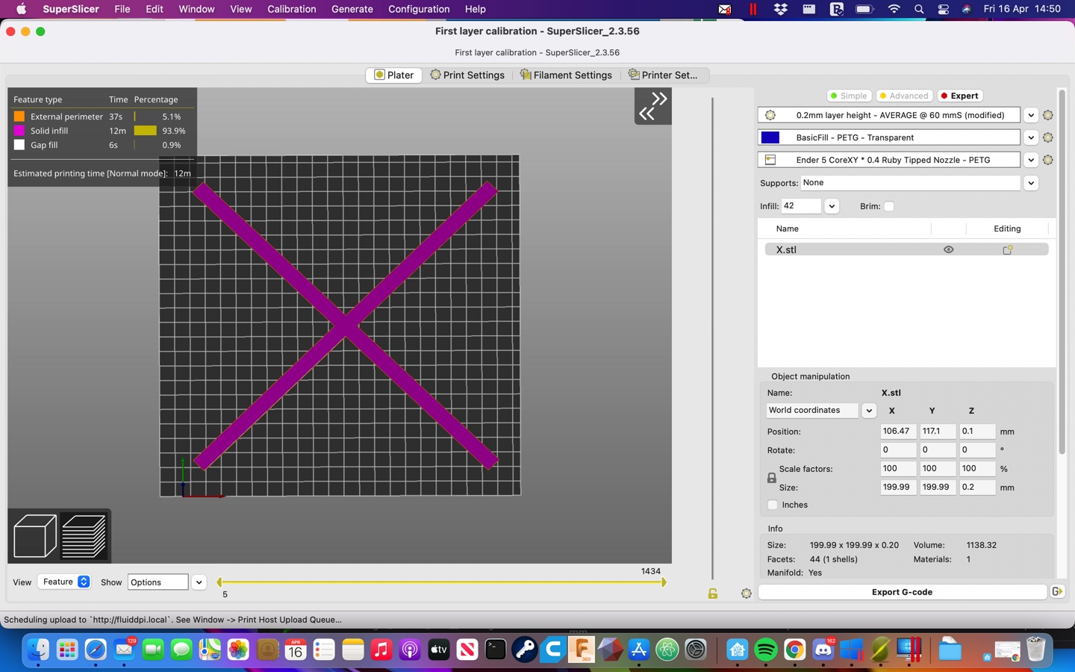1075x672 pixels.
Task: Expand the printer profile dropdown for Ender 5
Action: [1031, 160]
